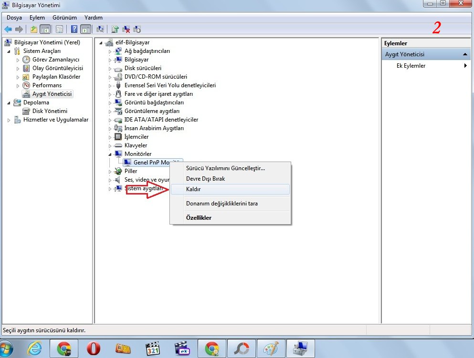Toggle Show/Hide Console Tree toolbar button
The height and width of the screenshot is (358, 474).
[x=45, y=29]
